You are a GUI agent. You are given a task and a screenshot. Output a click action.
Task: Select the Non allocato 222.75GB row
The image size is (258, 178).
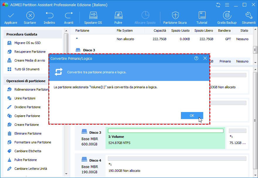click(x=162, y=39)
